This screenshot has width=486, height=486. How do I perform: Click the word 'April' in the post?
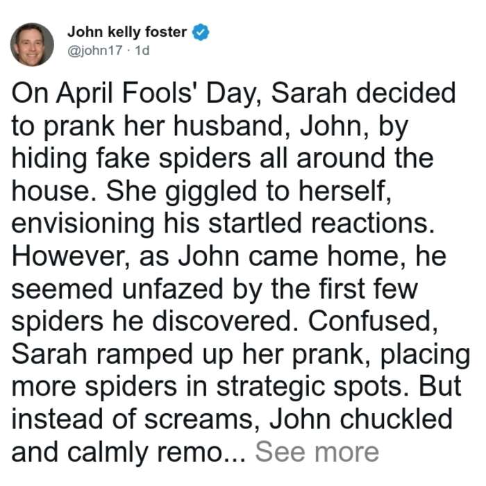pos(85,94)
